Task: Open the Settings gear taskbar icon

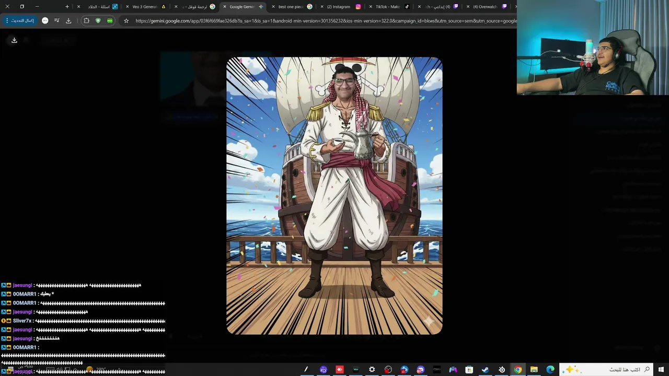Action: pos(372,370)
